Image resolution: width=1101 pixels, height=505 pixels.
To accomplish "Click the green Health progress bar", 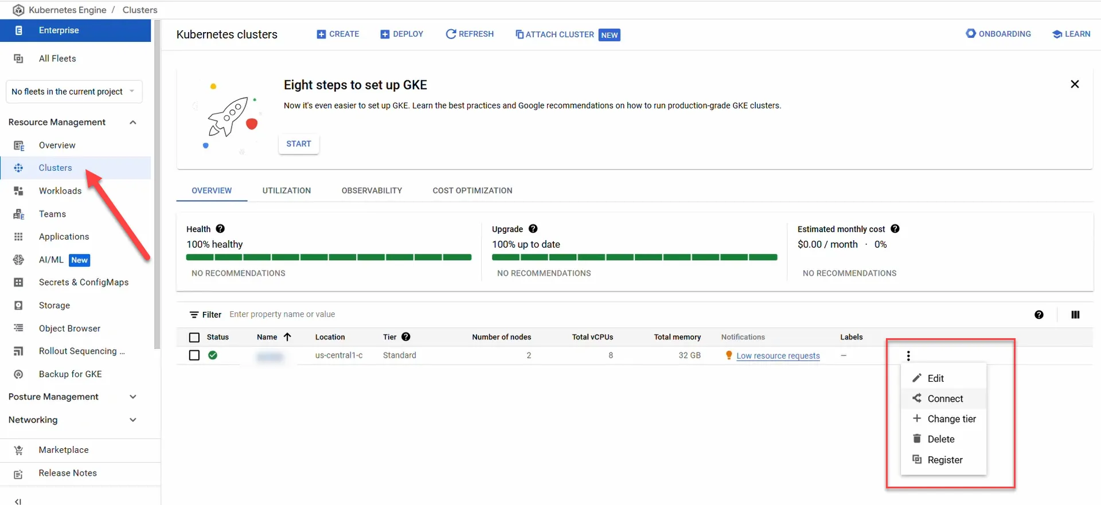I will [329, 257].
